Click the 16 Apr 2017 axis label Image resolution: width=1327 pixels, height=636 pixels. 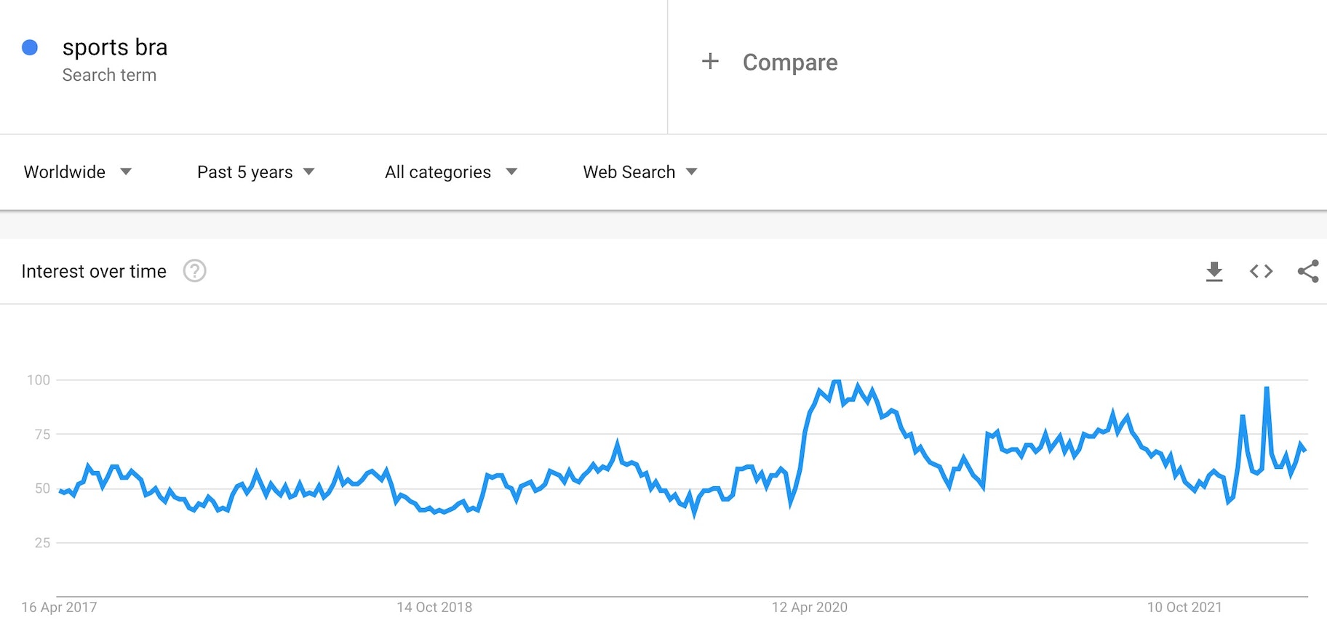pyautogui.click(x=59, y=607)
